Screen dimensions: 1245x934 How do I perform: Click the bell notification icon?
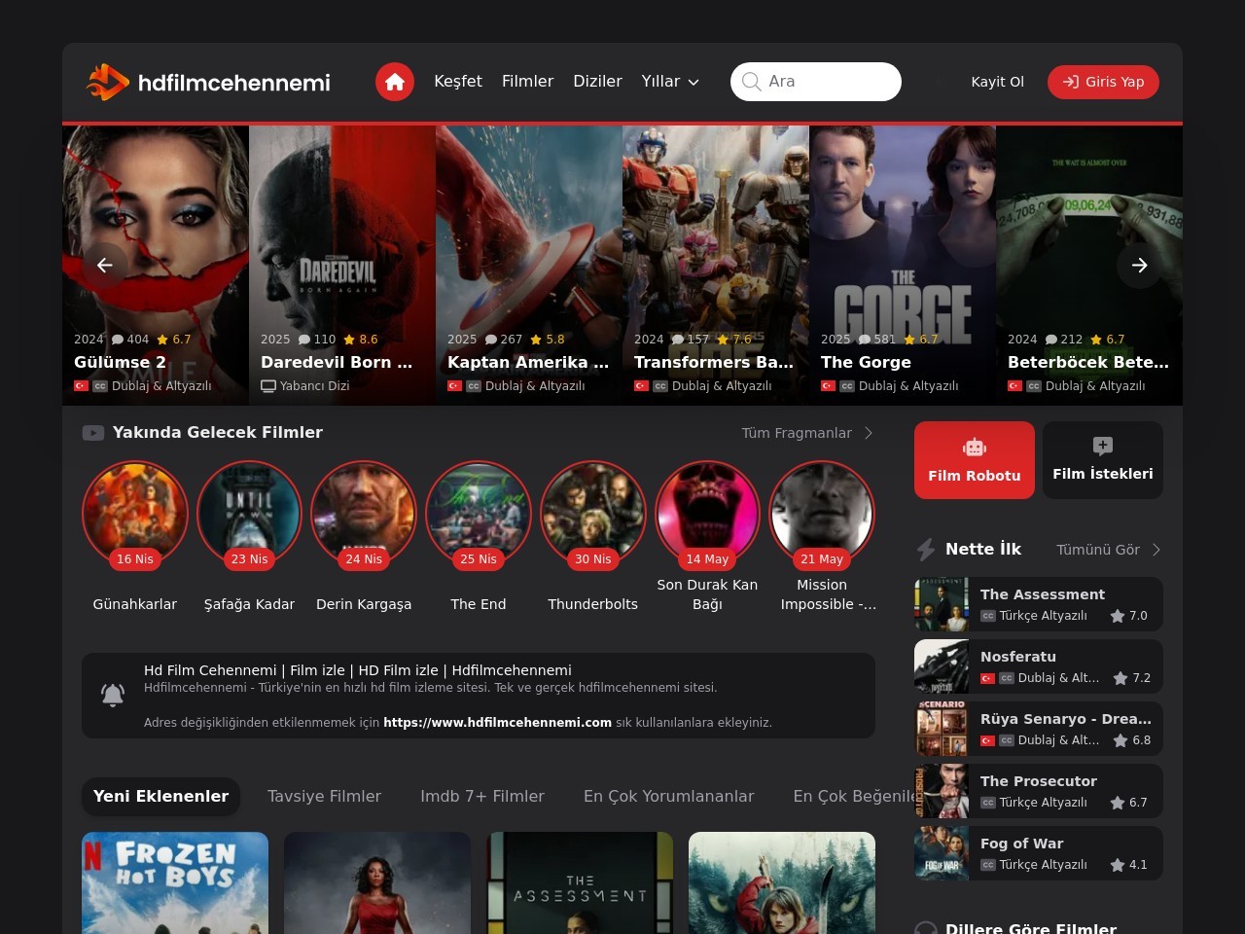coord(113,695)
